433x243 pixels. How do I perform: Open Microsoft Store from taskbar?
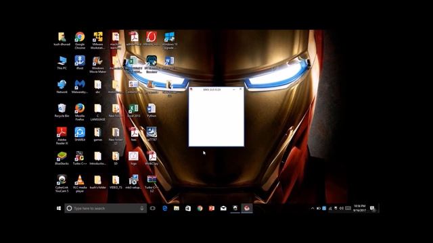pyautogui.click(x=188, y=209)
